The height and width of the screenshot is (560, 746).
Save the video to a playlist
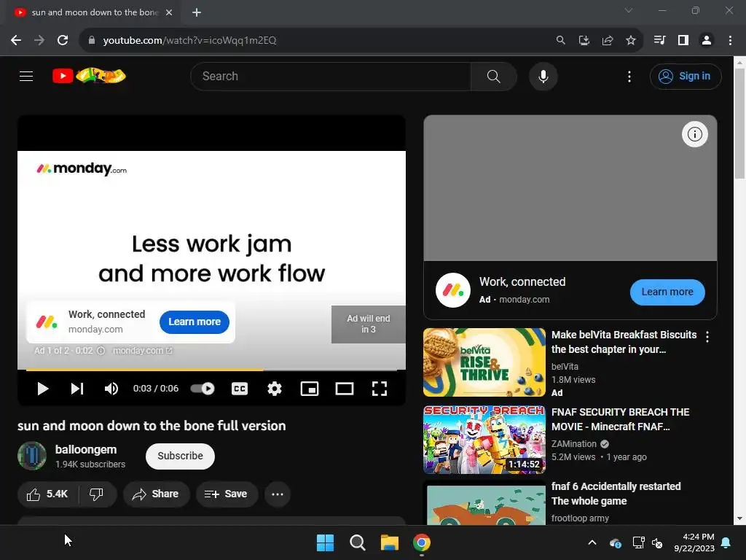(227, 494)
